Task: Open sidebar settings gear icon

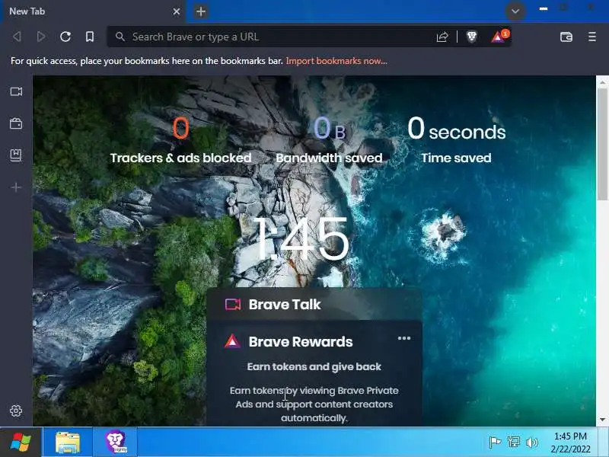Action: (16, 411)
